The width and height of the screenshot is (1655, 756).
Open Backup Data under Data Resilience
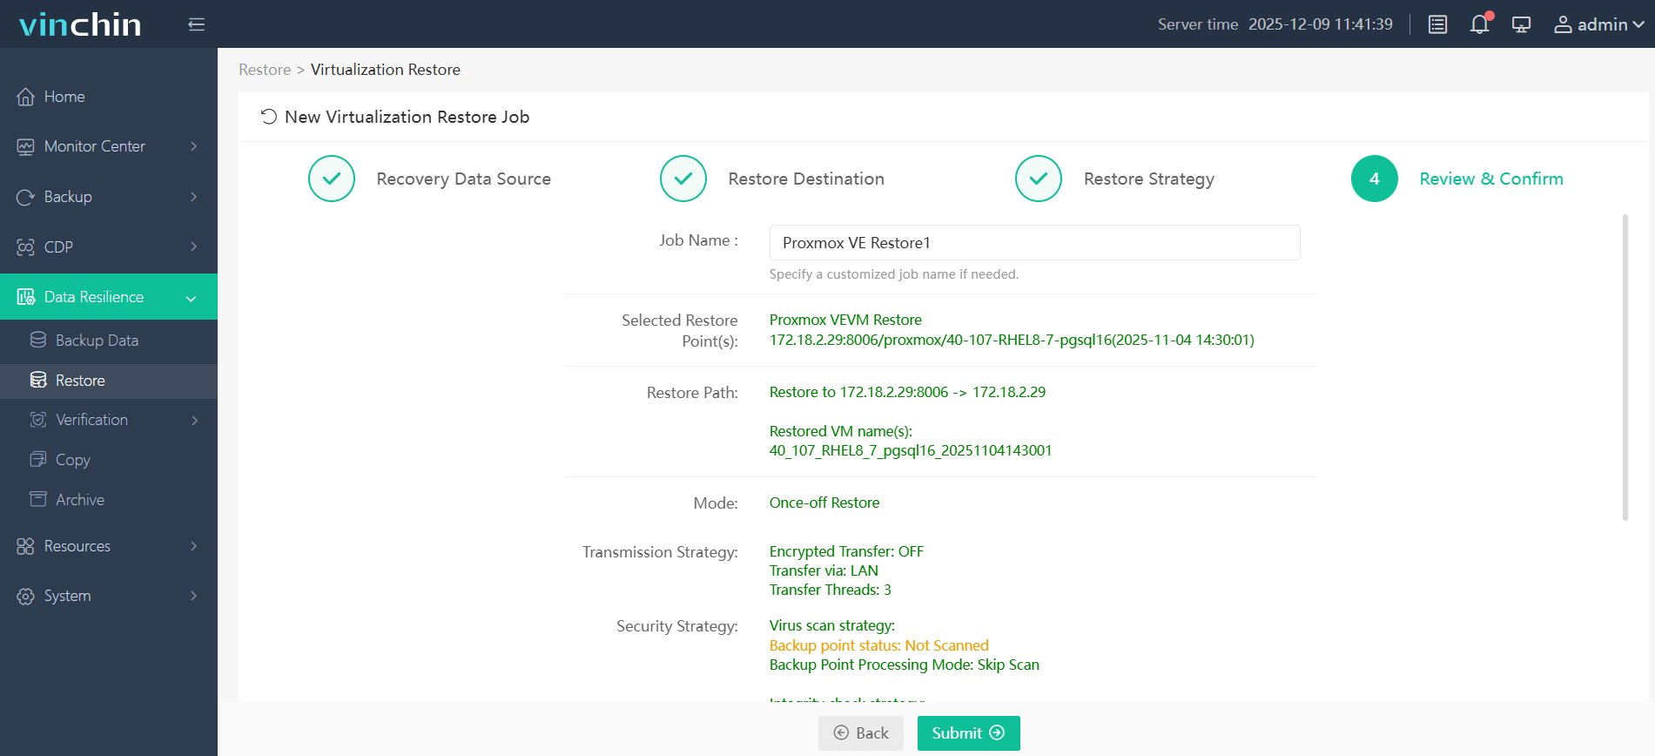point(97,341)
